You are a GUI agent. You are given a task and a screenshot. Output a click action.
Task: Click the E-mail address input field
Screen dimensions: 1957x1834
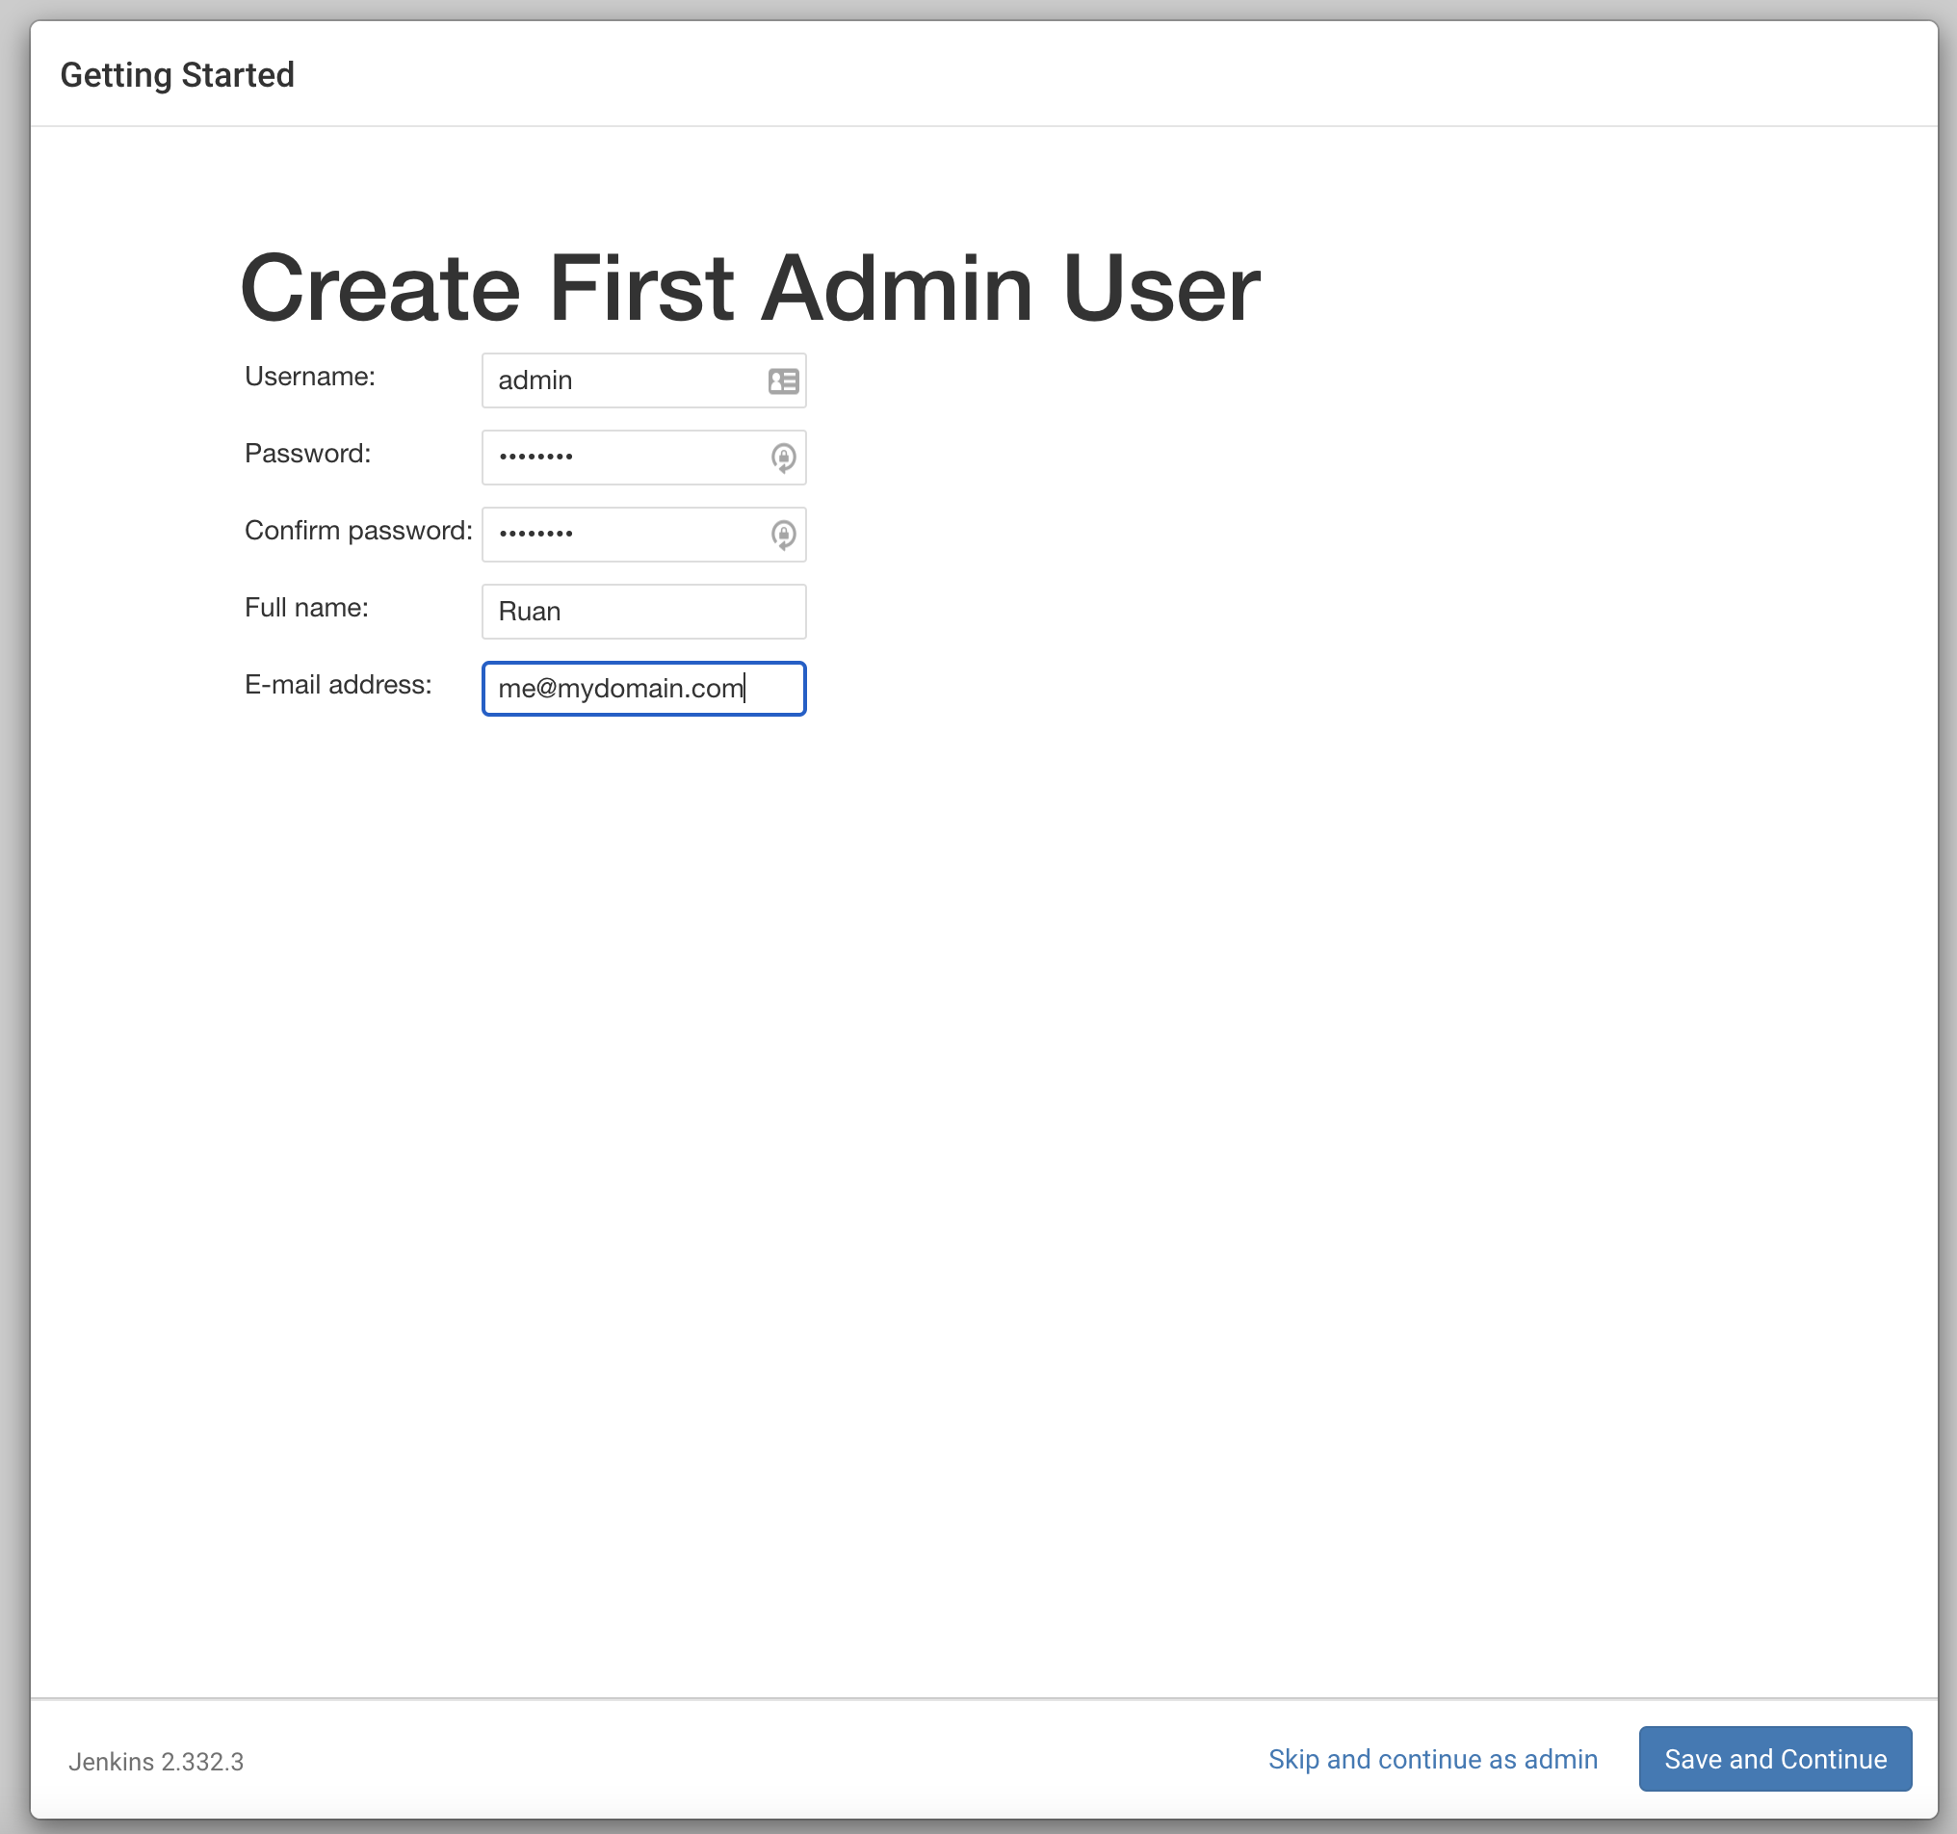pos(644,686)
